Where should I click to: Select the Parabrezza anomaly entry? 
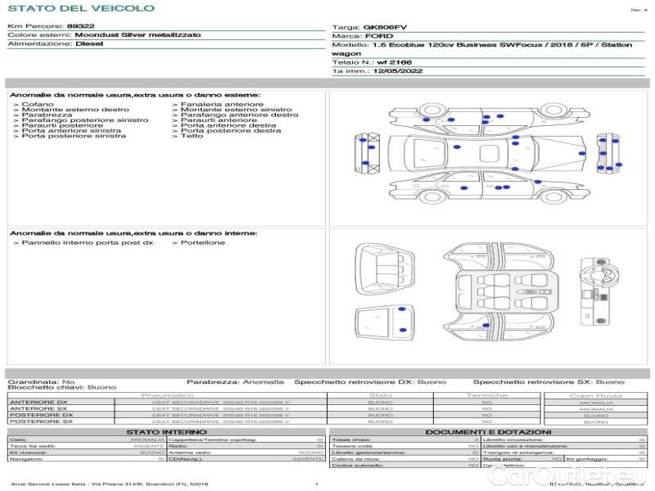[x=46, y=115]
